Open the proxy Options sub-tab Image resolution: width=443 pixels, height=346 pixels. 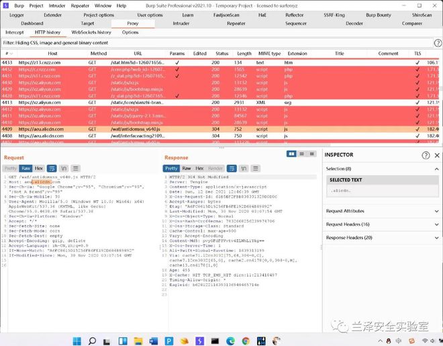point(130,32)
